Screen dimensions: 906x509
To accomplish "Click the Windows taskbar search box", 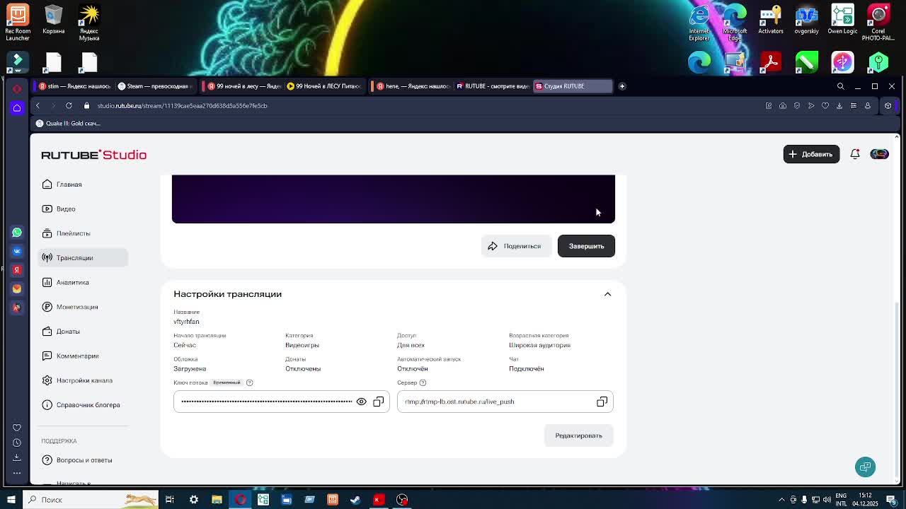I will [90, 500].
